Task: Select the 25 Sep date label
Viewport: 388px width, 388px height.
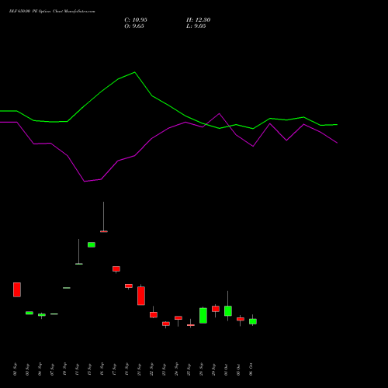Action: point(189,369)
